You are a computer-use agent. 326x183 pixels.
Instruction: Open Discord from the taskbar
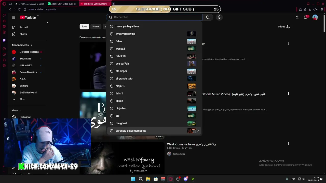(186, 179)
